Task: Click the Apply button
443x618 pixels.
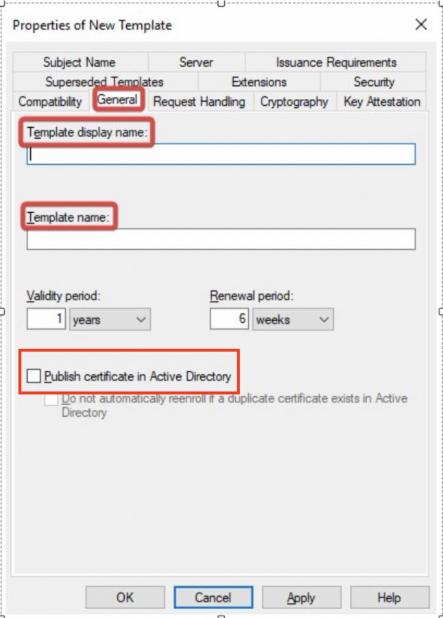Action: [x=300, y=597]
